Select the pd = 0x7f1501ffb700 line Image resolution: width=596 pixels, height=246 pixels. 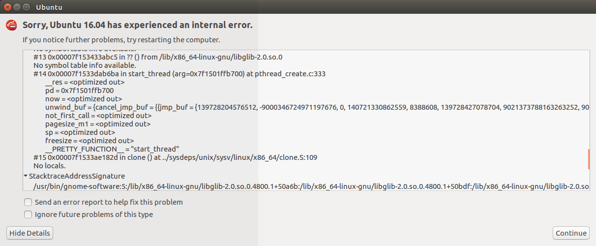(80, 91)
